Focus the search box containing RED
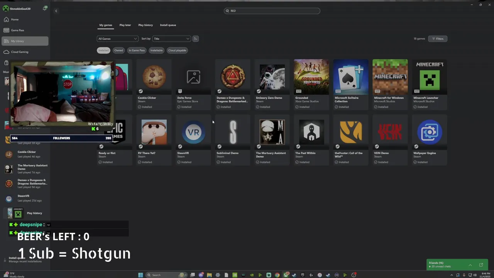Image resolution: width=494 pixels, height=278 pixels. coord(272,11)
